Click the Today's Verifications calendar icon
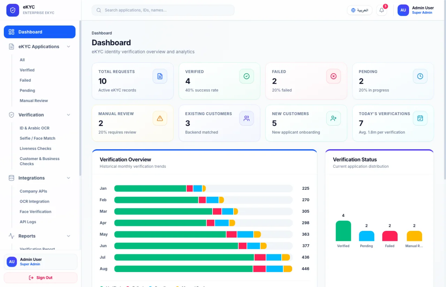The image size is (446, 287). click(x=420, y=118)
